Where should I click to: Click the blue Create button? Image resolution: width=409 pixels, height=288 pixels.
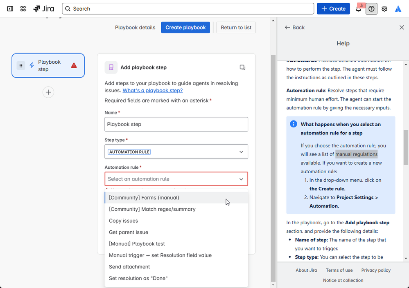tap(333, 9)
